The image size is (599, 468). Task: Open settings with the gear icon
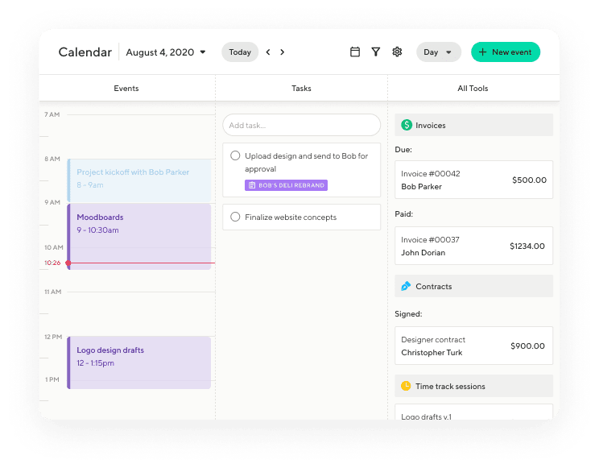pos(397,52)
